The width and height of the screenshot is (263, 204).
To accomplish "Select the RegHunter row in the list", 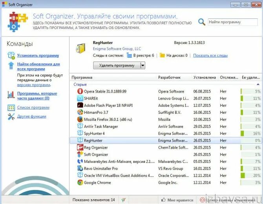I will pyautogui.click(x=166, y=140).
